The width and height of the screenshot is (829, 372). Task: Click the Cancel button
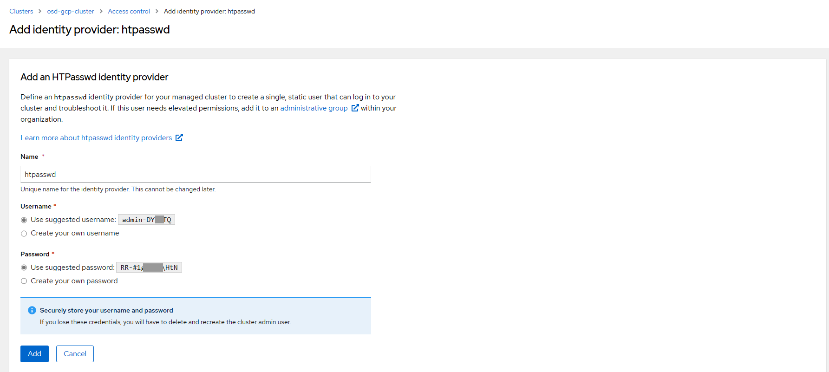coord(75,354)
